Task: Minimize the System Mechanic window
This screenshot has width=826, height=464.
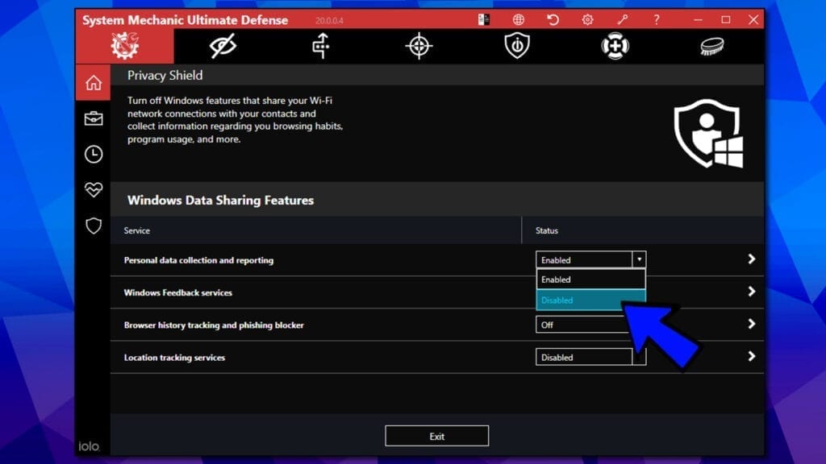Action: (x=698, y=20)
